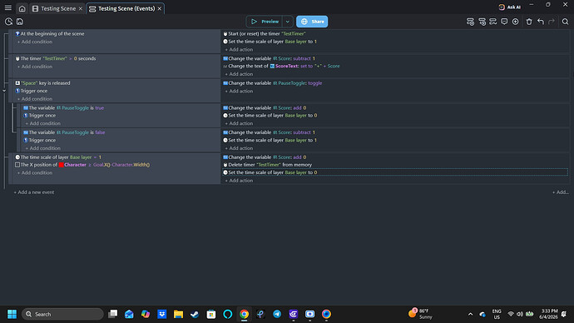Select the time scale of Base layer = 1 condition
This screenshot has height=323, width=574.
tap(58, 157)
